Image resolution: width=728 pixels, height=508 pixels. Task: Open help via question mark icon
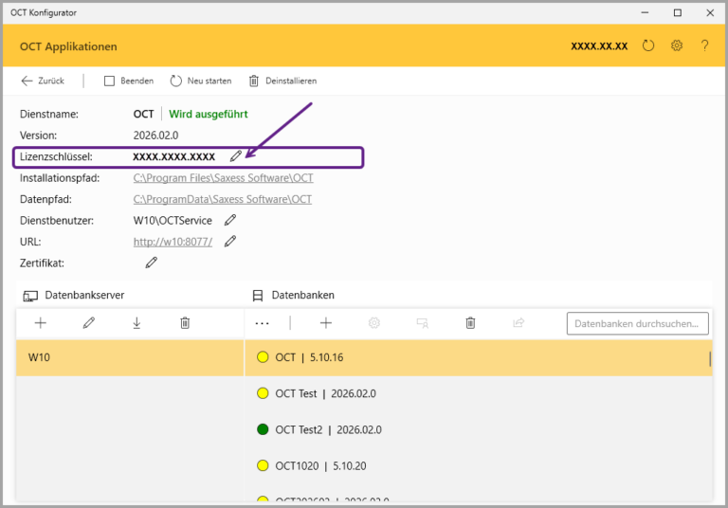pos(704,45)
